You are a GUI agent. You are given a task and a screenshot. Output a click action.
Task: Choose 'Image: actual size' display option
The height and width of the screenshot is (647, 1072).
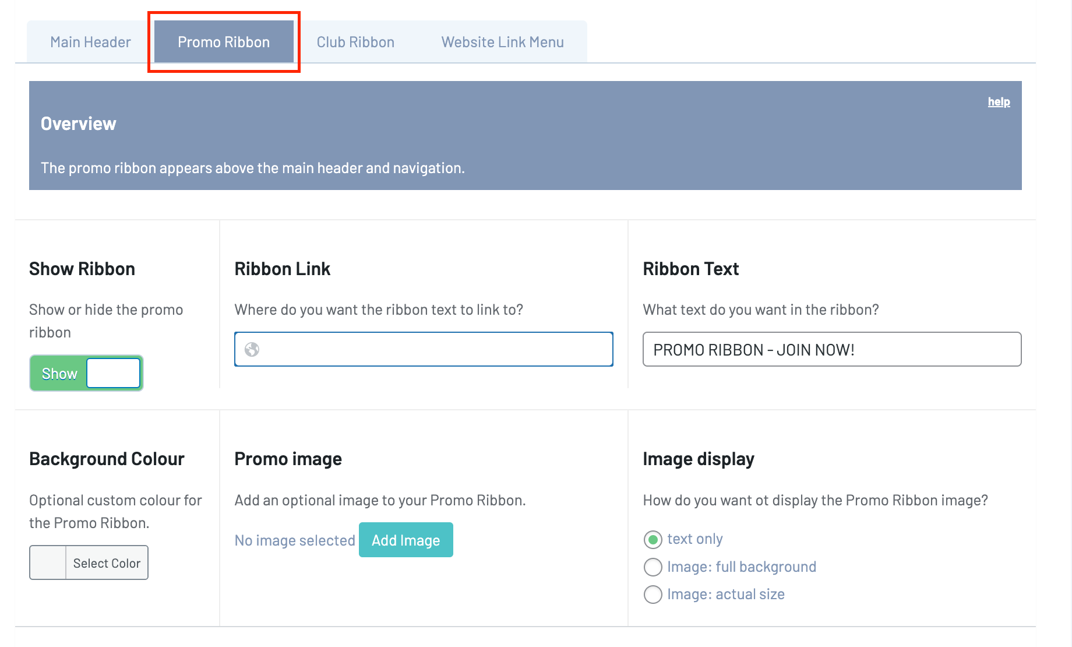[x=653, y=595]
